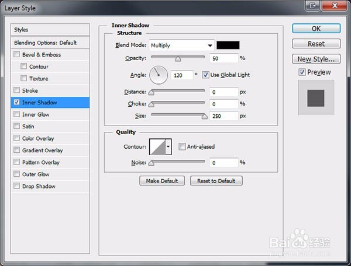351x266 pixels.
Task: Open Satin settings row
Action: 50,127
